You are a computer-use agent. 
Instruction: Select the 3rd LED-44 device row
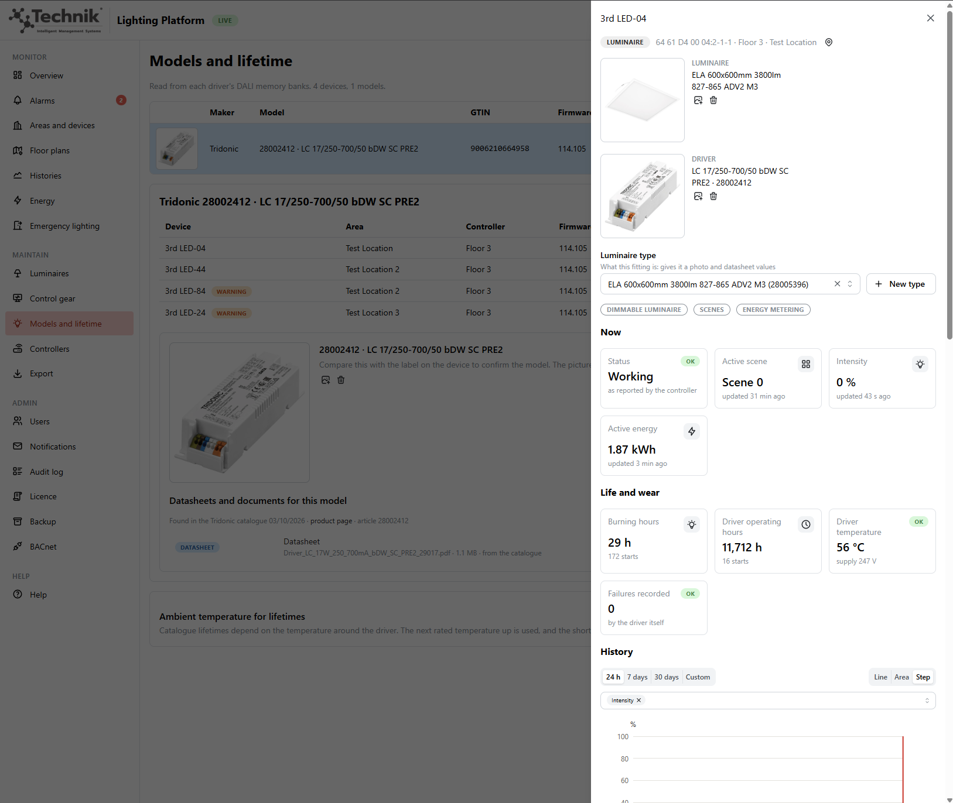[375, 269]
